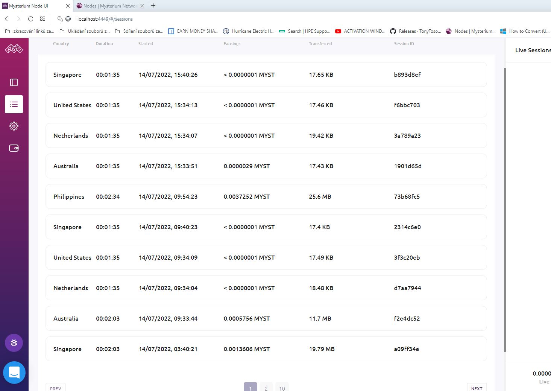Select page 1 in pagination
Image resolution: width=551 pixels, height=391 pixels.
pyautogui.click(x=250, y=387)
